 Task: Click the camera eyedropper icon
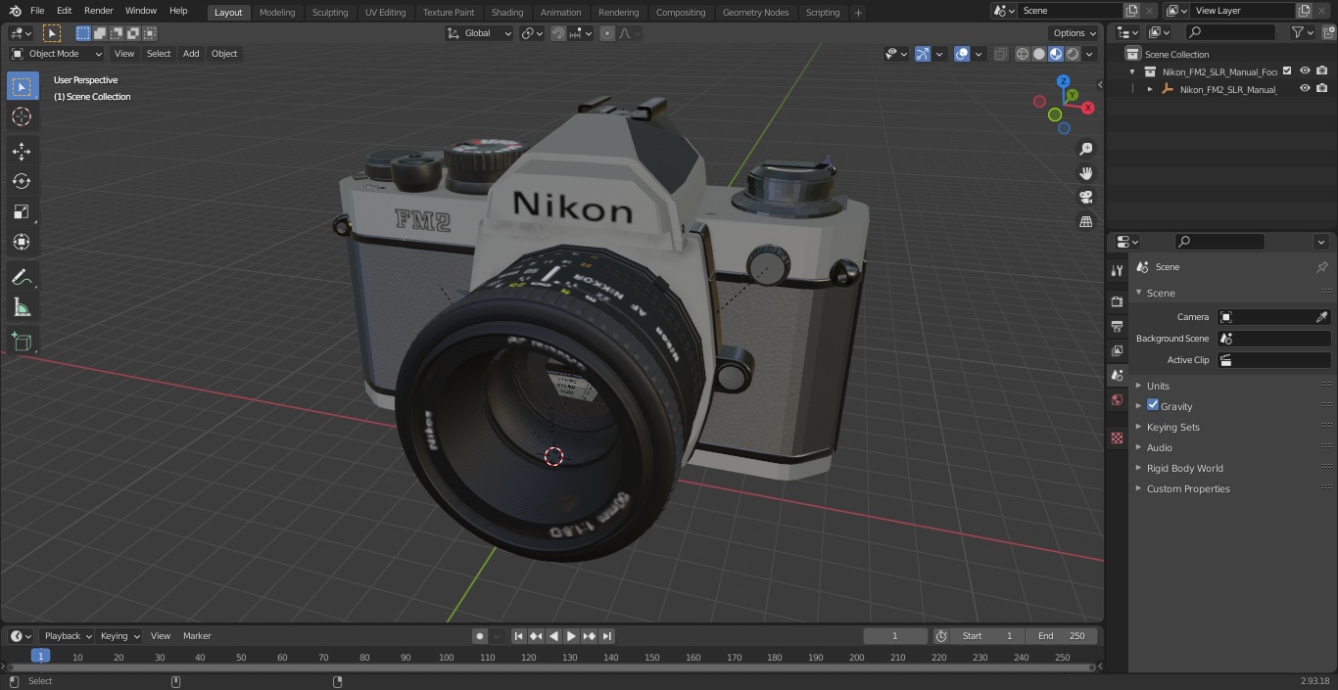pyautogui.click(x=1321, y=317)
